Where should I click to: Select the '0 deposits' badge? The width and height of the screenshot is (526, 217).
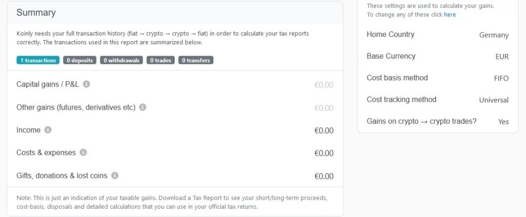(80, 60)
